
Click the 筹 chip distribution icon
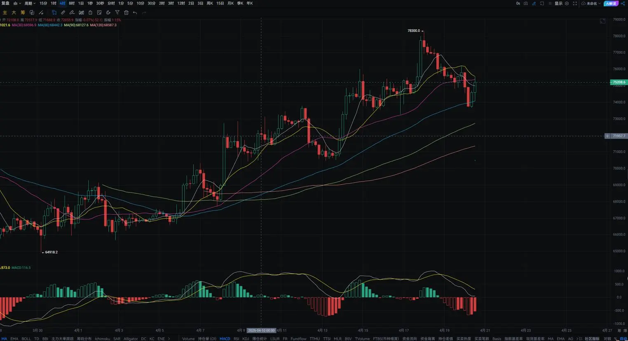[x=23, y=13]
